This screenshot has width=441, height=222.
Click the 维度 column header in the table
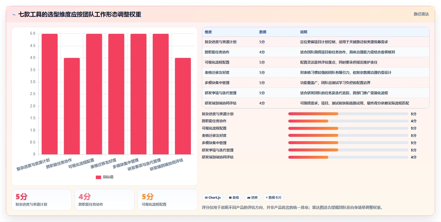(x=208, y=32)
